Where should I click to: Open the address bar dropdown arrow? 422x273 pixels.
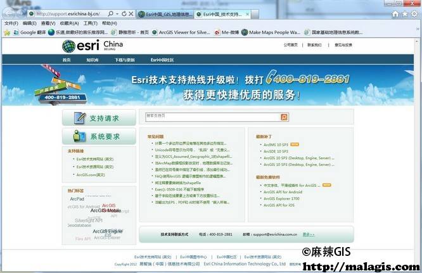[117, 14]
